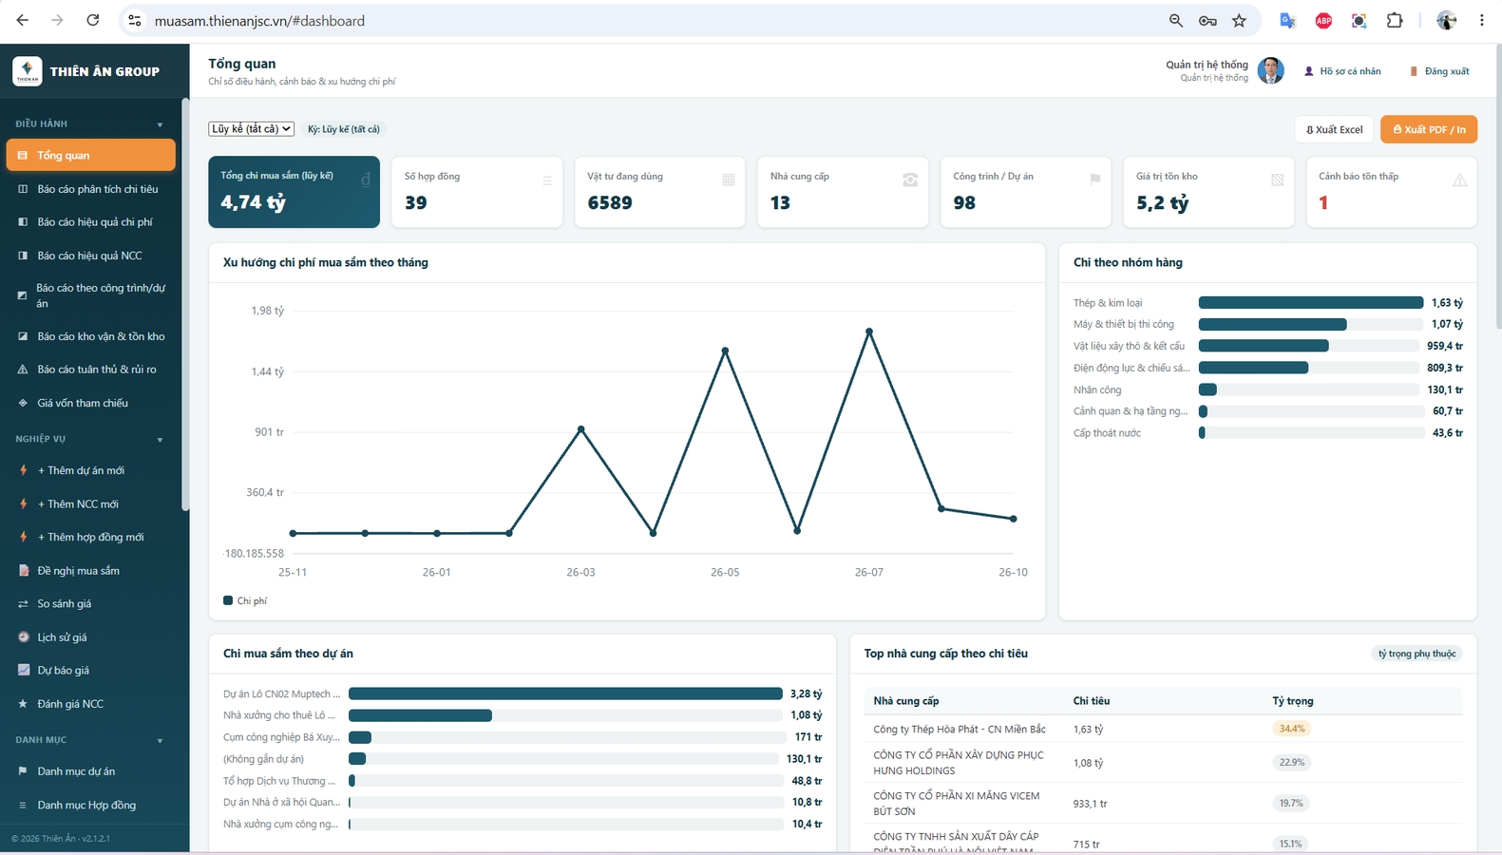Click the Giá trị tồn kho card icon
This screenshot has height=855, width=1502.
[1277, 180]
